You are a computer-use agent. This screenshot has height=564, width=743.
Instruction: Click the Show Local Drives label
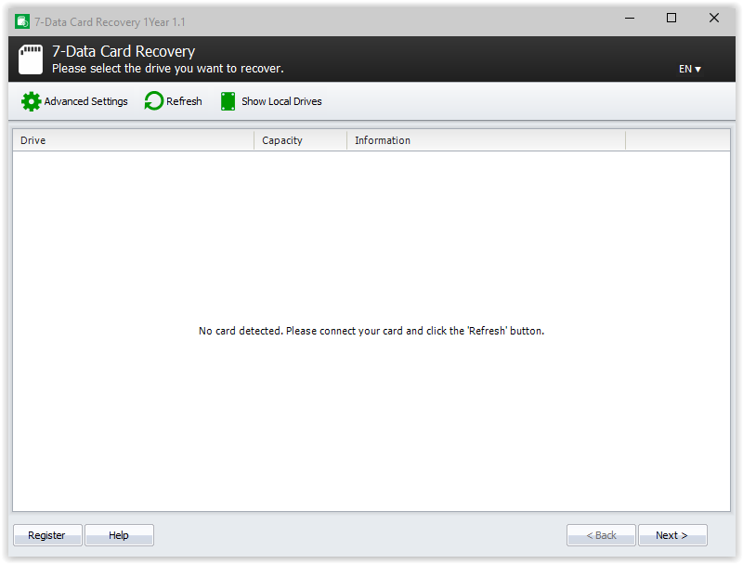[281, 101]
